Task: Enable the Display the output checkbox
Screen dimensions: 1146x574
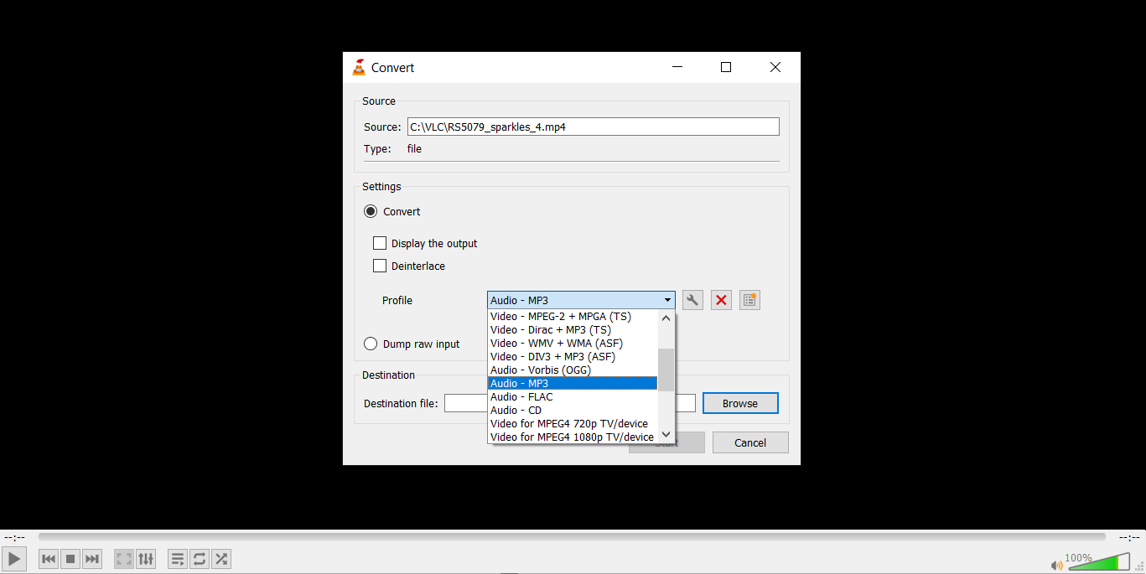Action: (380, 244)
